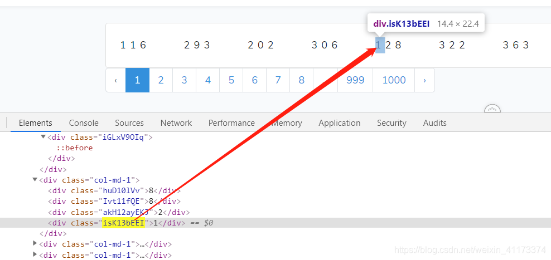
Task: Open page 7 in pagination
Action: [278, 80]
